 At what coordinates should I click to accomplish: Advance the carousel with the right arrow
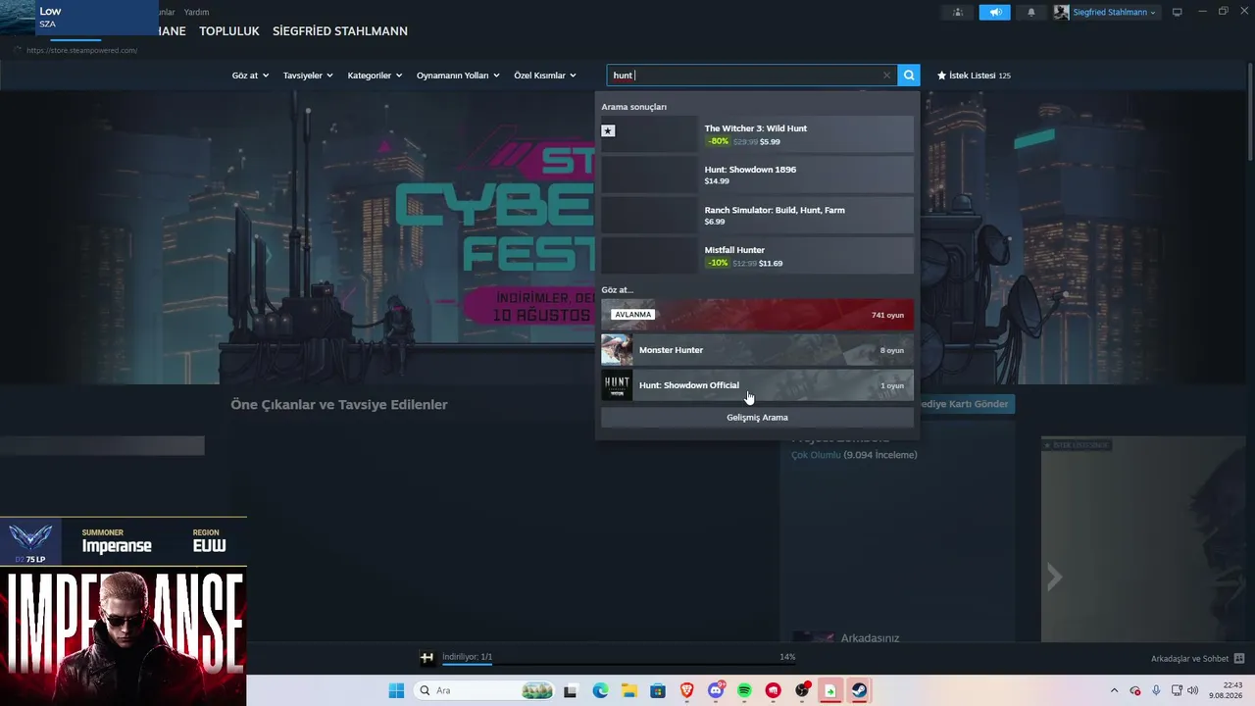pos(1055,578)
